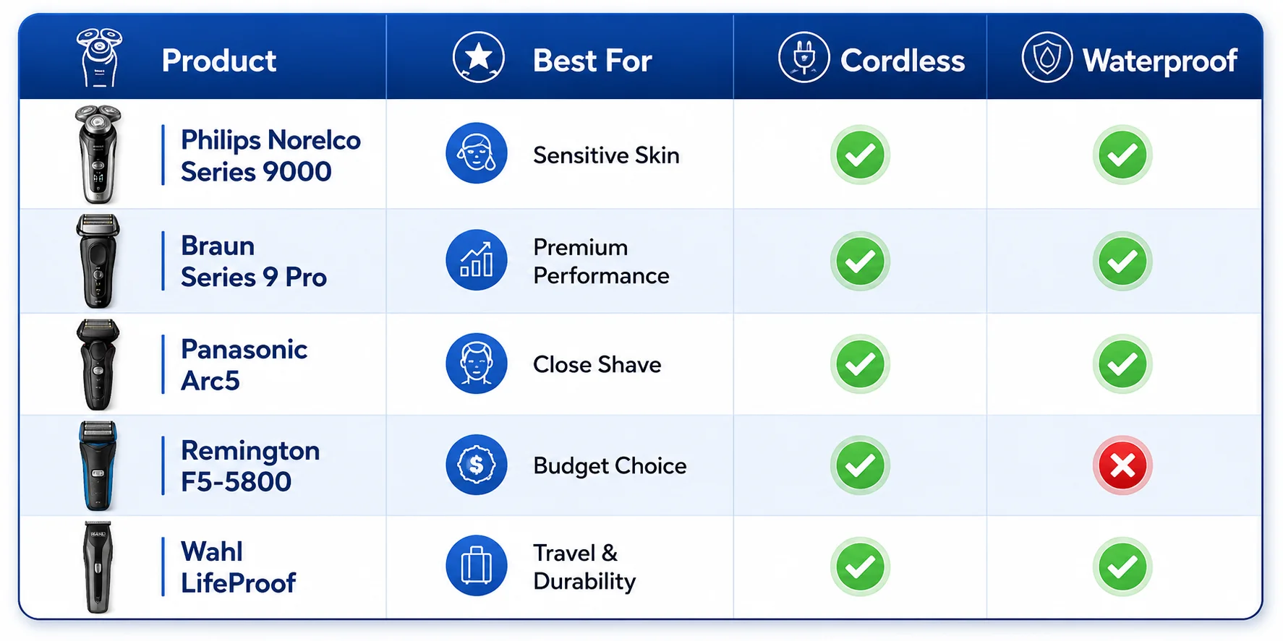Click the plug icon next to Cordless
The image size is (1283, 641).
click(x=804, y=57)
